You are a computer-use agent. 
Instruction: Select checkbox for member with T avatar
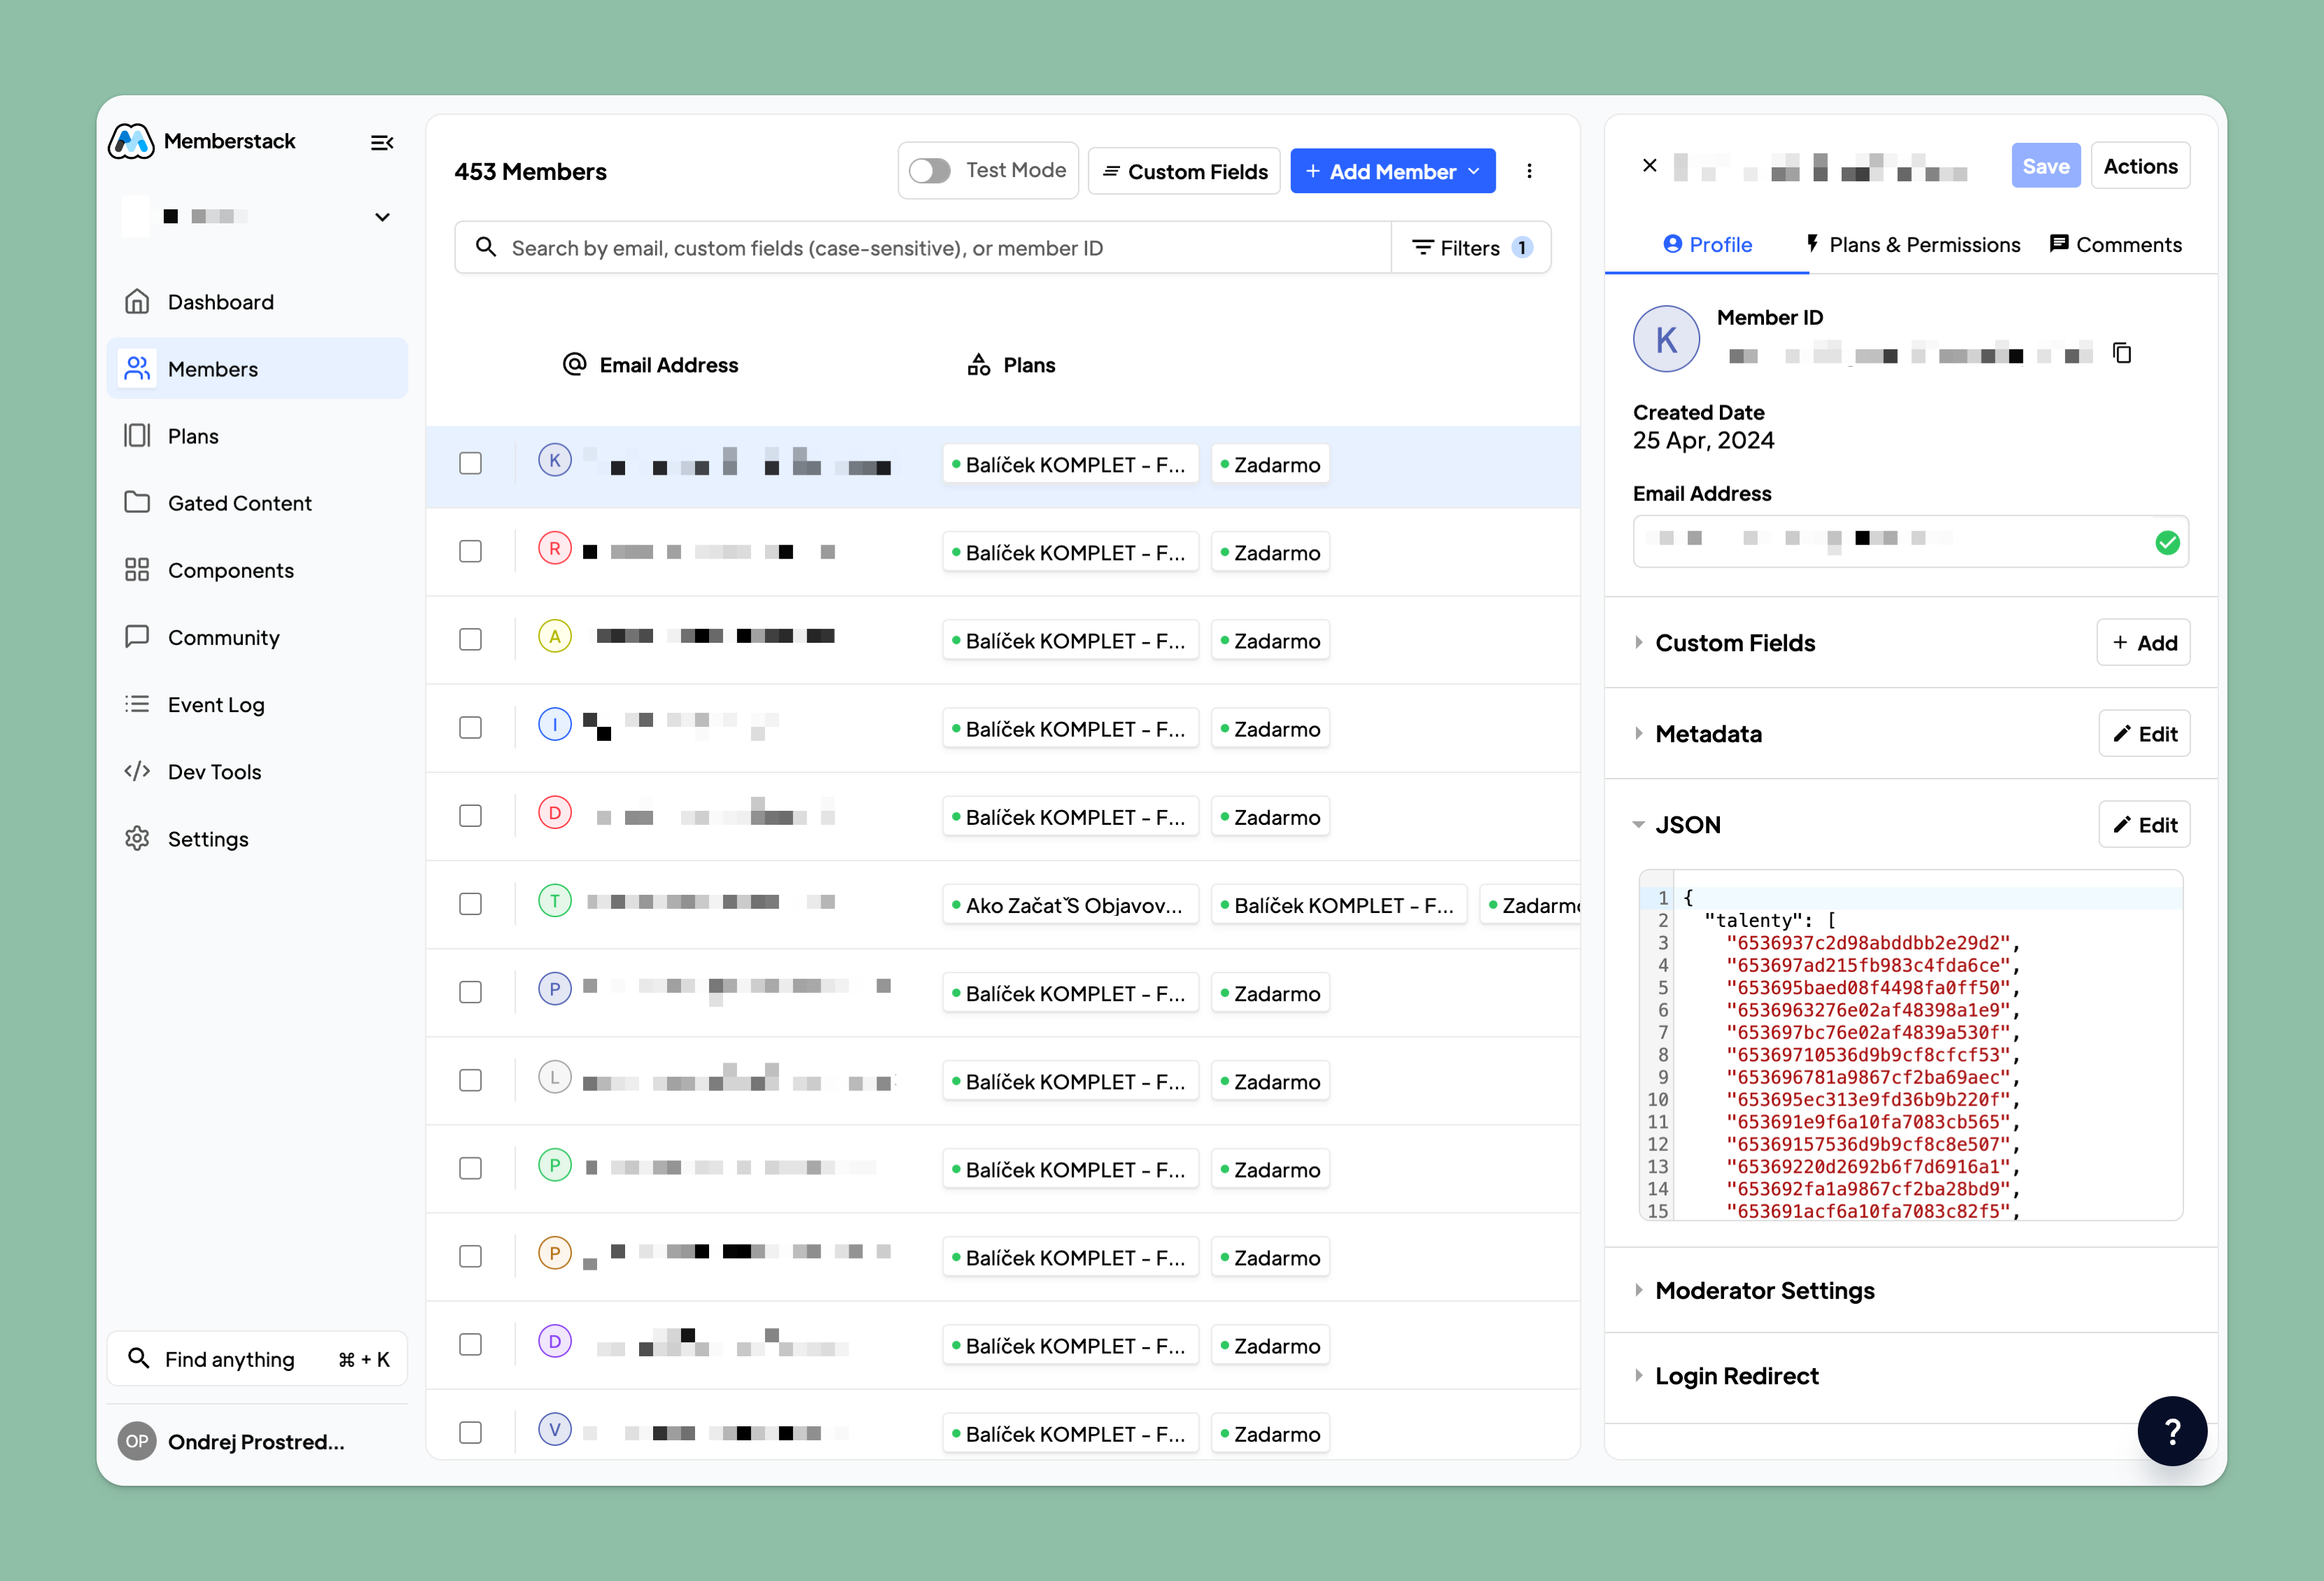pyautogui.click(x=470, y=904)
